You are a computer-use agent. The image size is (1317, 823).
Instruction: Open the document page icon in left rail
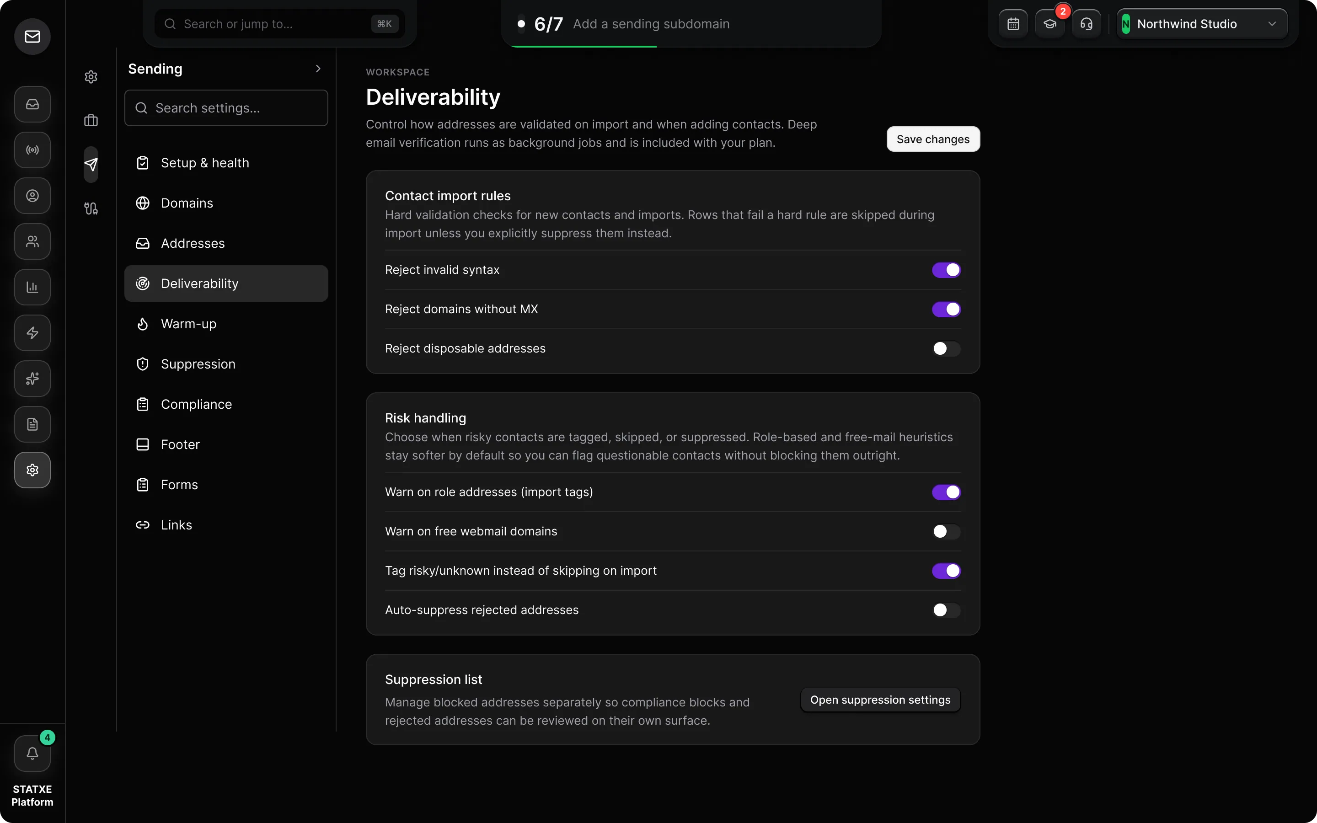(x=32, y=424)
